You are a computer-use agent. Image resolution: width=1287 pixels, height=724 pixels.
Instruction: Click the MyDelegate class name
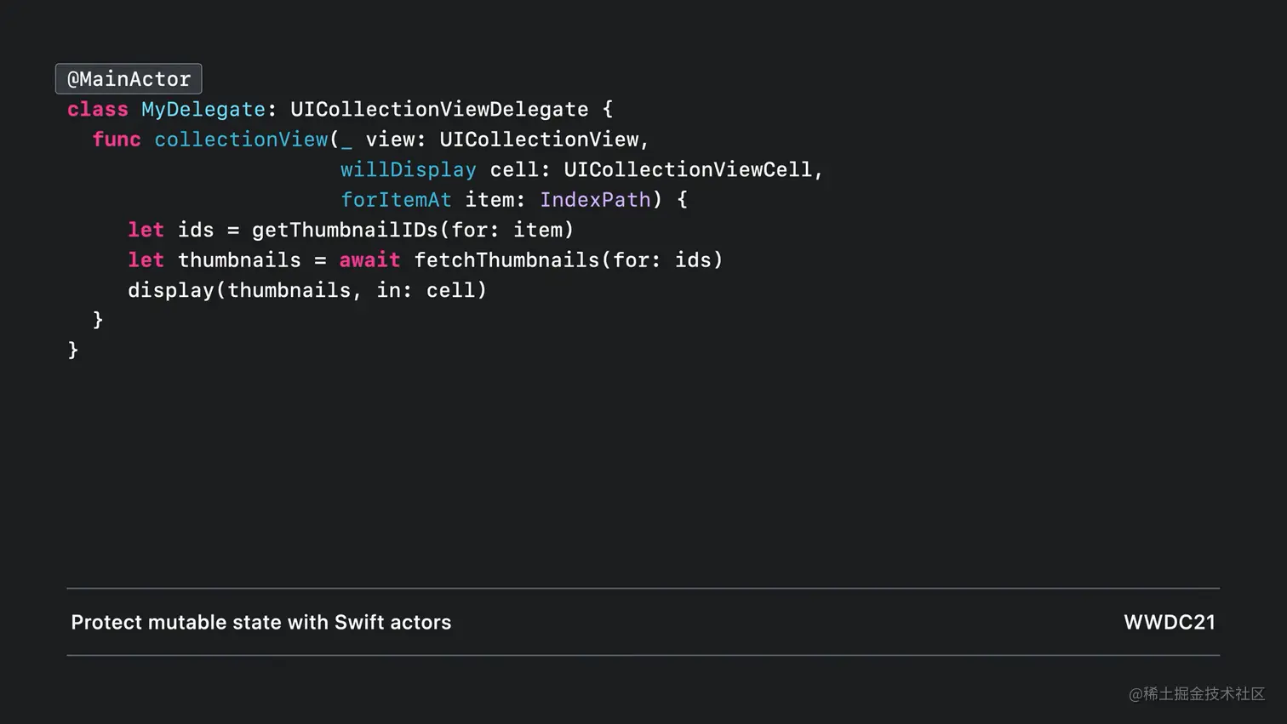point(202,109)
